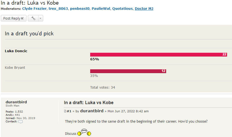Open durantbird's profile from the sidebar
The height and width of the screenshot is (137, 232).
[16, 102]
